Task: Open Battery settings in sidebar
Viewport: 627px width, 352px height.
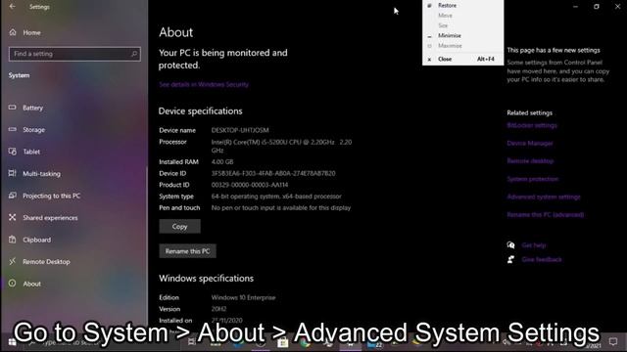Action: [25, 108]
